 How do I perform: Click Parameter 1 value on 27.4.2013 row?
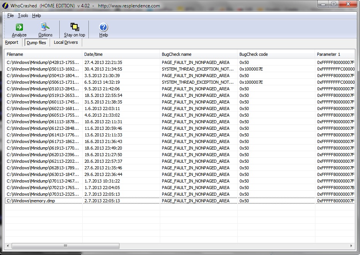click(336, 62)
